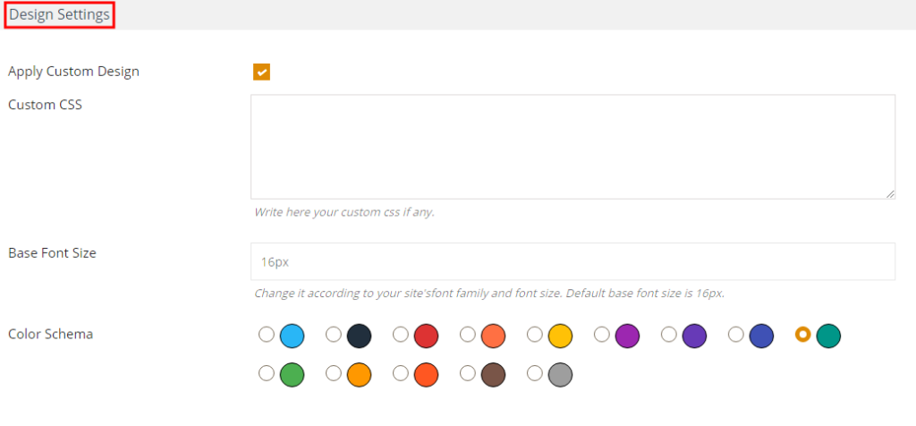Screen dimensions: 916x426
Task: Click the teal color swatch
Action: coord(828,337)
